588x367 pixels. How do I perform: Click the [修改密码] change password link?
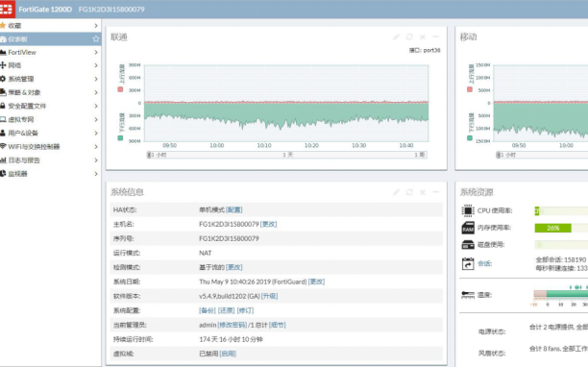(x=233, y=325)
